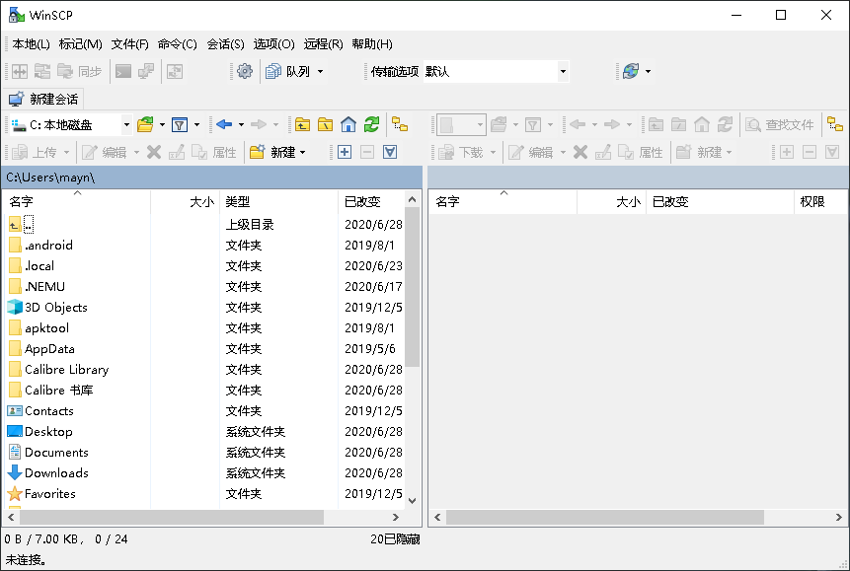This screenshot has height=571, width=850.
Task: Open the 远程(R) menu
Action: (323, 43)
